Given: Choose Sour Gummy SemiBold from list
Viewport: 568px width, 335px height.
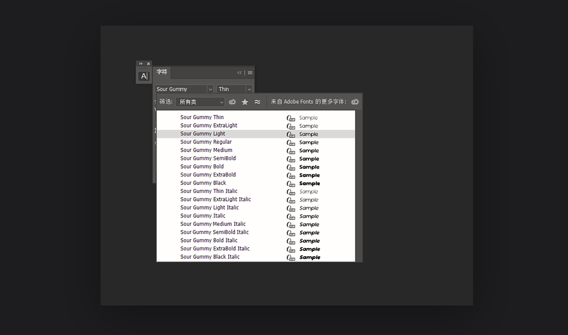Looking at the screenshot, I should point(256,158).
